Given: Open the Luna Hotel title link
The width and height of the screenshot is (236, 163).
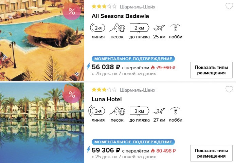Looking at the screenshot, I should pyautogui.click(x=107, y=99).
